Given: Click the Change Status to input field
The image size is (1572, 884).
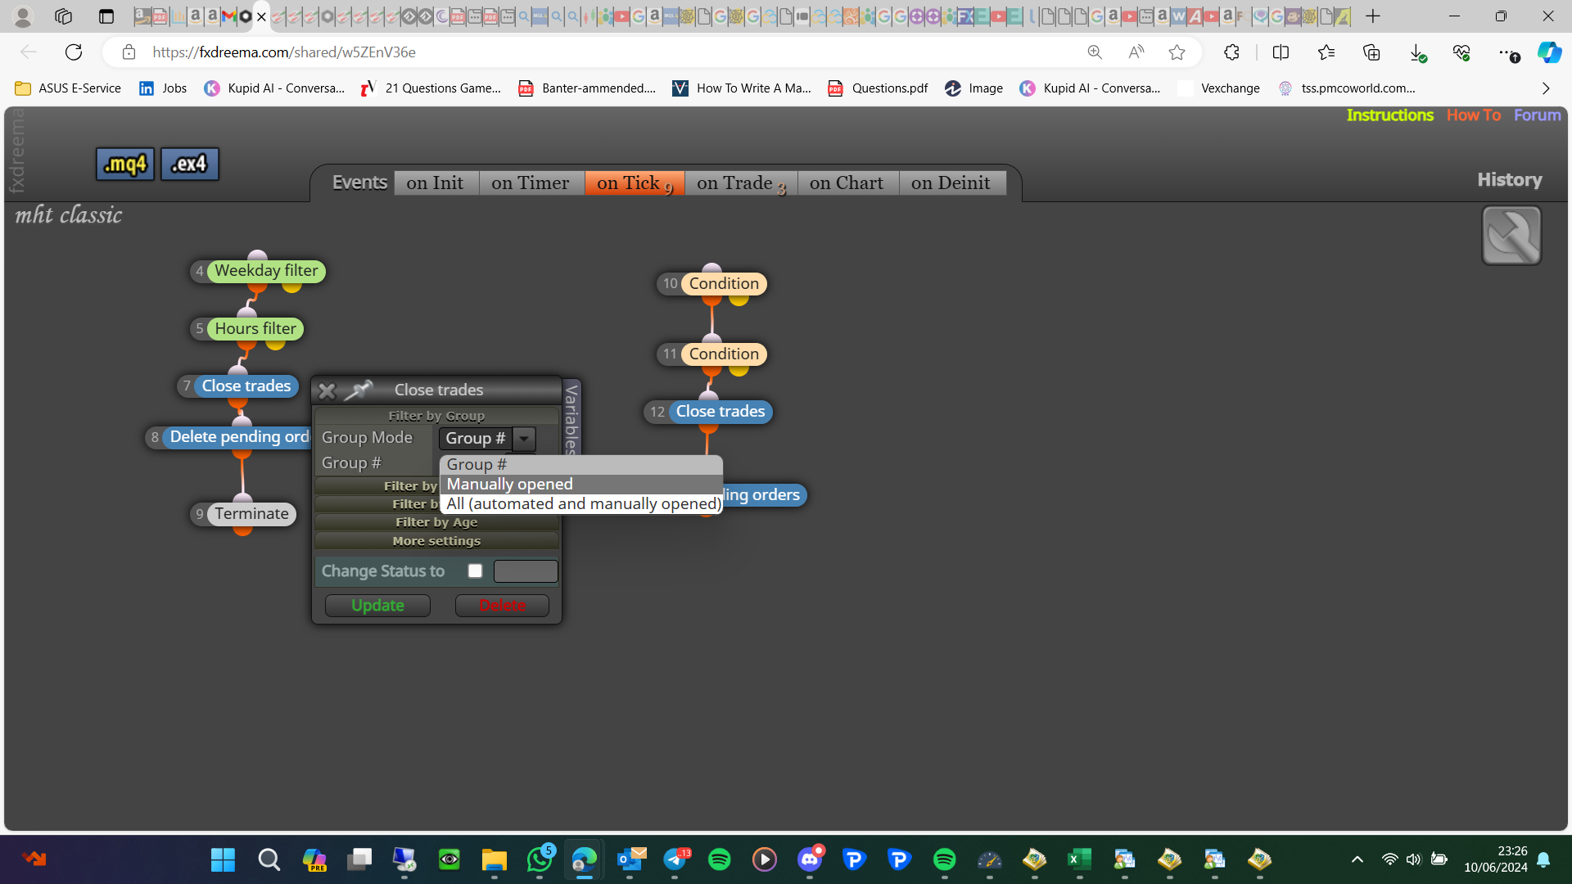Looking at the screenshot, I should tap(526, 571).
